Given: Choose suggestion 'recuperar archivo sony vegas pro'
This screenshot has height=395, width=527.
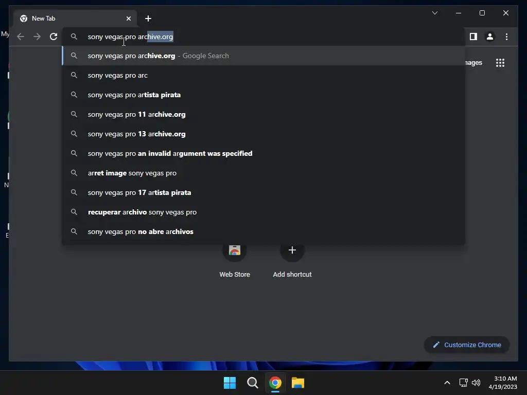Looking at the screenshot, I should (264, 212).
